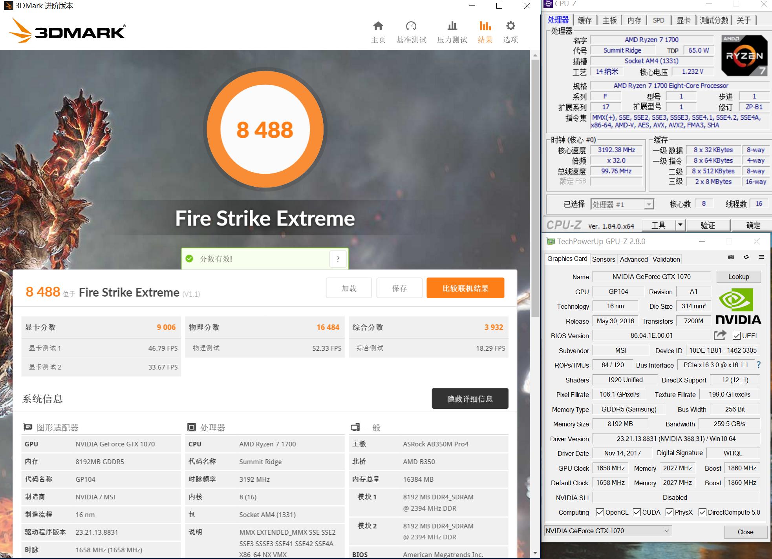Image resolution: width=772 pixels, height=559 pixels.
Task: Open the benchmarks (基准测试) gauge icon
Action: click(411, 26)
